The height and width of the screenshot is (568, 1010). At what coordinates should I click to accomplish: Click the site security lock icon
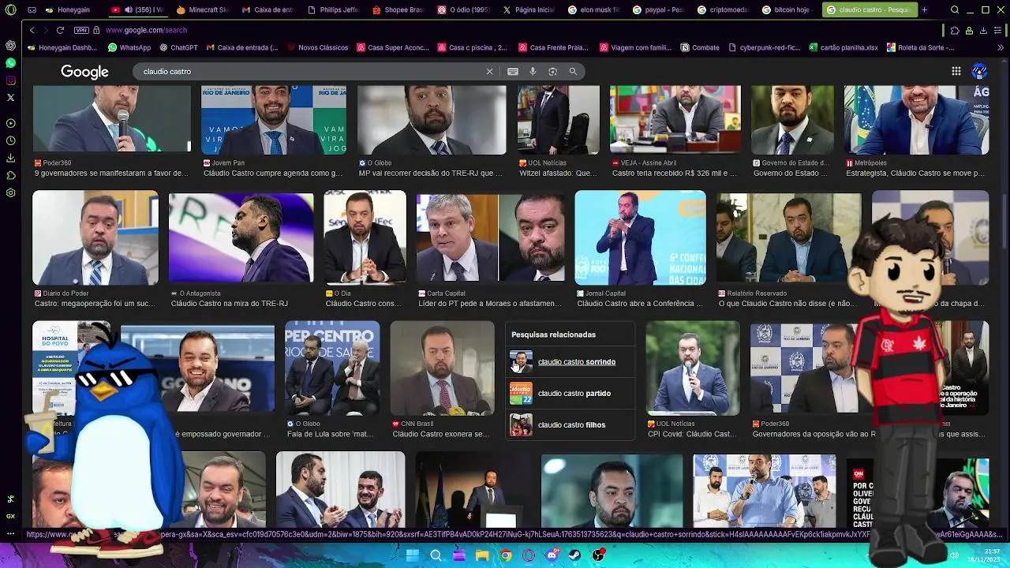click(96, 30)
